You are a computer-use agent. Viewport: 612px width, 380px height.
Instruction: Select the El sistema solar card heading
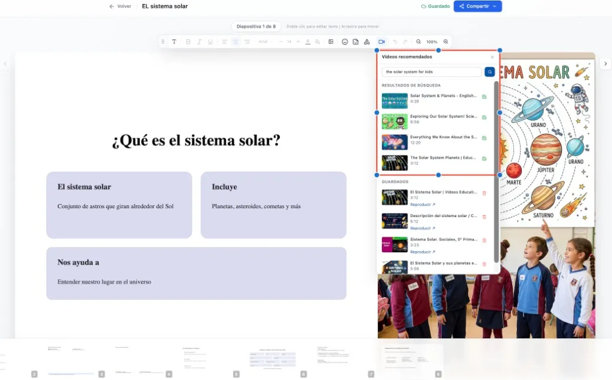84,187
